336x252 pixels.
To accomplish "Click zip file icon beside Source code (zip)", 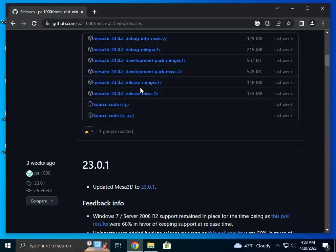I will [91, 104].
